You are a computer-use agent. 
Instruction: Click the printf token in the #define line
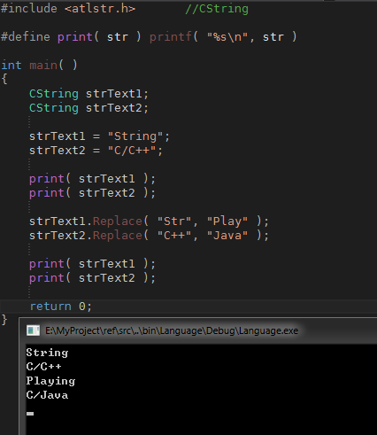tap(171, 37)
